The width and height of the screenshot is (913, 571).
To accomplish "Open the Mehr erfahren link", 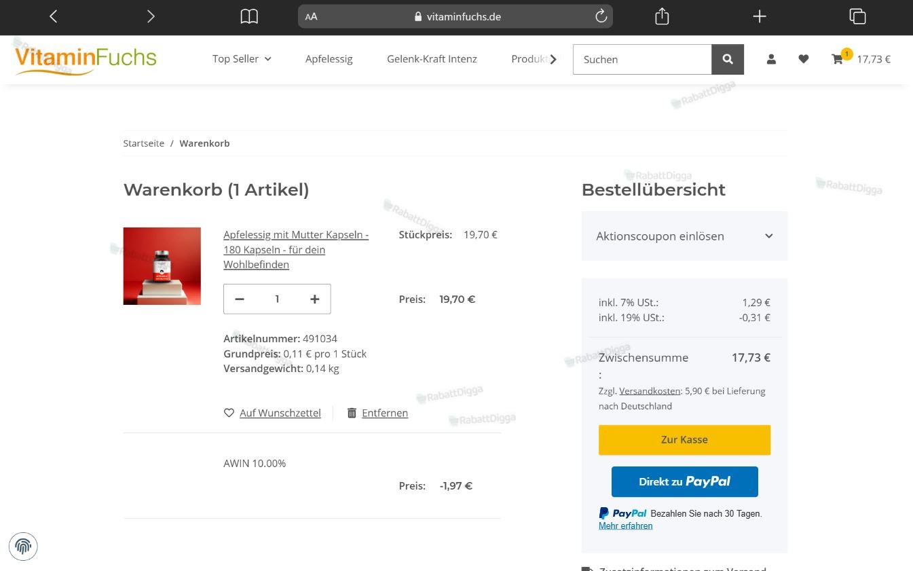I will (x=625, y=526).
